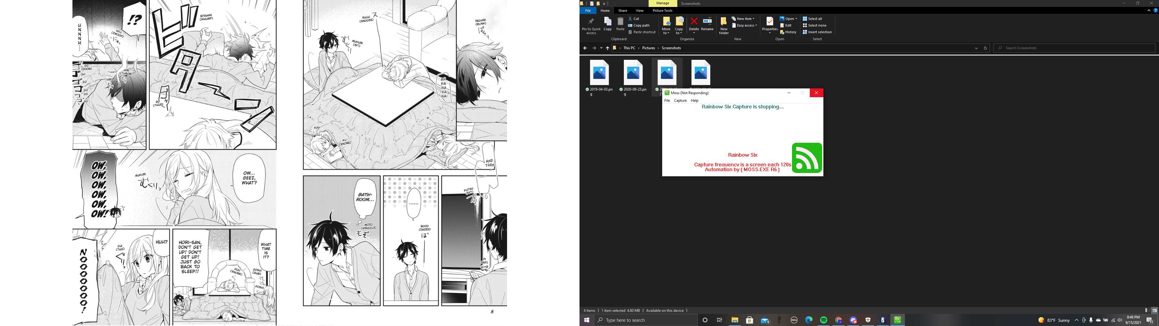Open Spotify on taskbar
Screen dimensions: 1159x326
824,320
